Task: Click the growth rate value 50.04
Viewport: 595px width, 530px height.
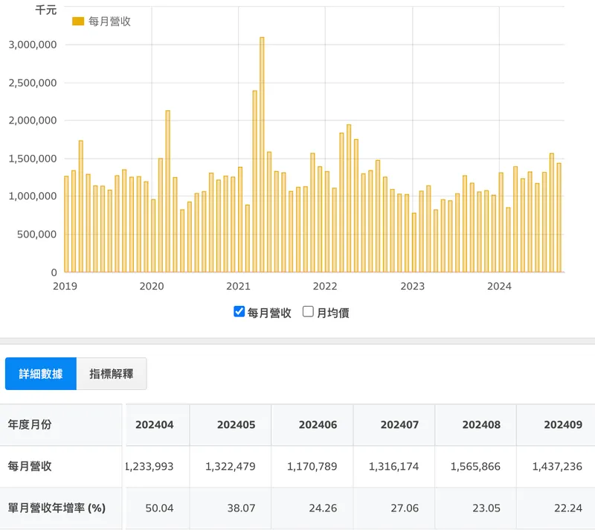Action: [159, 508]
